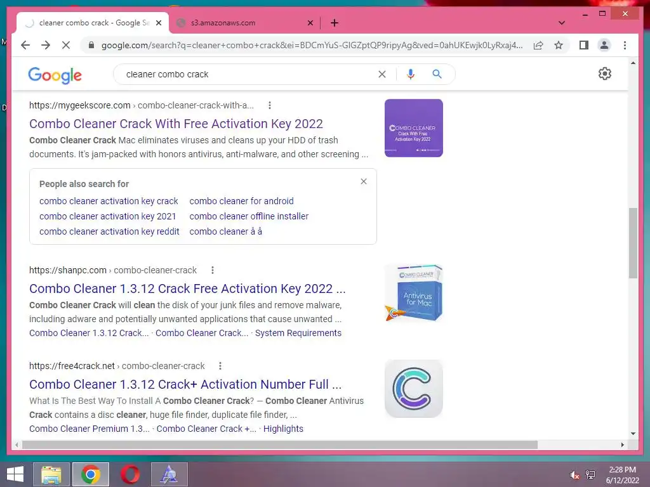Open Combo Cleaner 1.3.12 Crack Free Activation Key link
Image resolution: width=650 pixels, height=487 pixels.
[187, 289]
